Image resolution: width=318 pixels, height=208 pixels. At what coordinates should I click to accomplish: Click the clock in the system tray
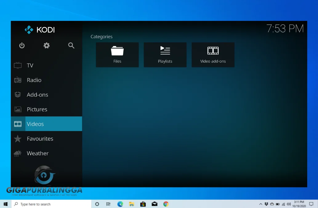coord(299,204)
